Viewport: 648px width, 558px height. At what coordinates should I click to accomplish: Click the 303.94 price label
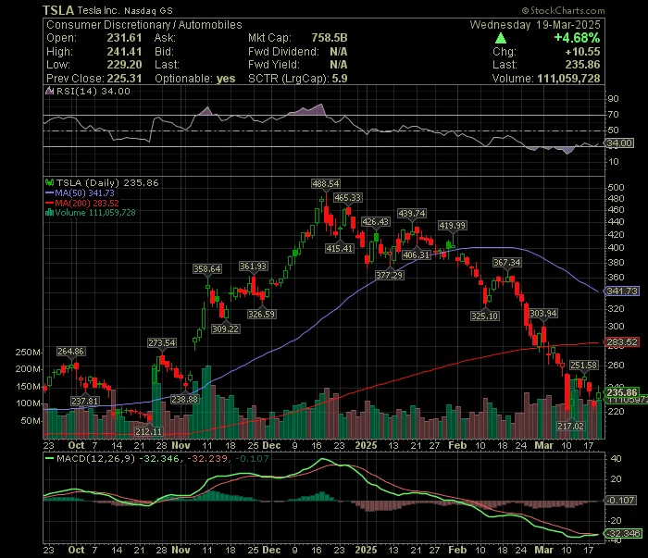(x=543, y=314)
